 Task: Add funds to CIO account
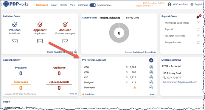[x=151, y=77]
